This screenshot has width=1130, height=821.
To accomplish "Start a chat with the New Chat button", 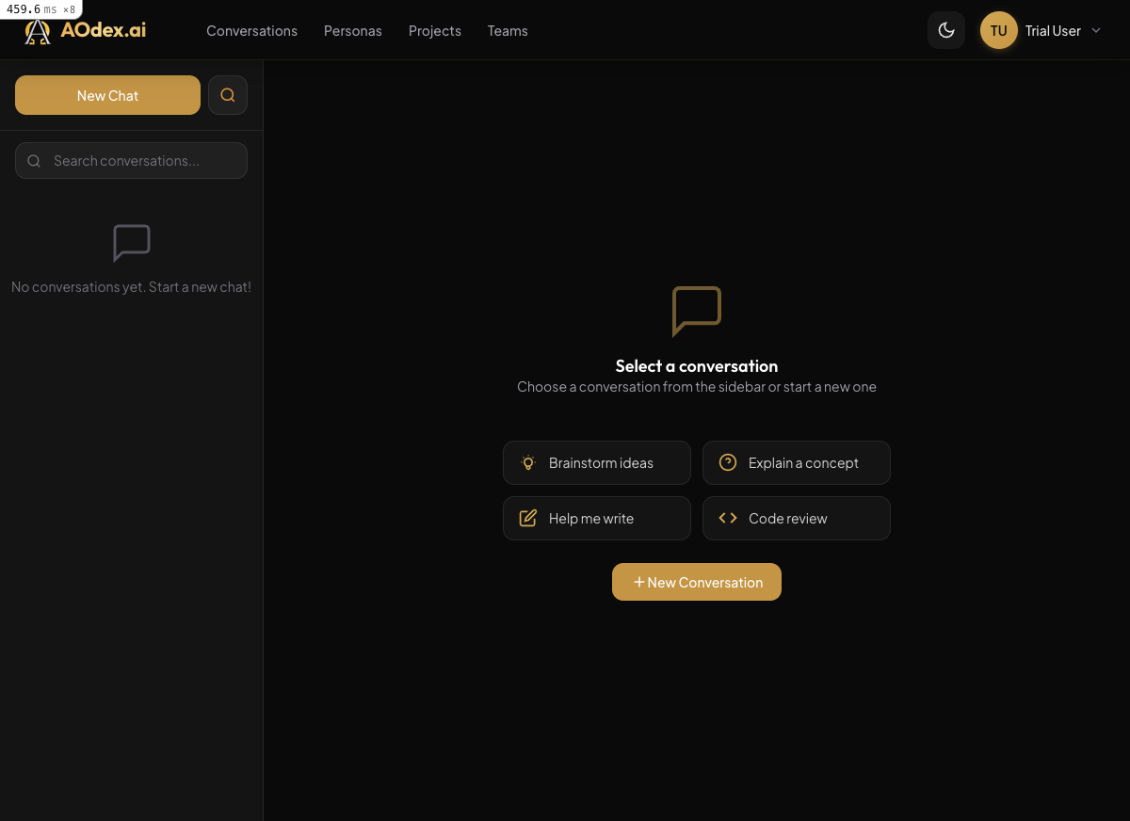I will [x=107, y=94].
